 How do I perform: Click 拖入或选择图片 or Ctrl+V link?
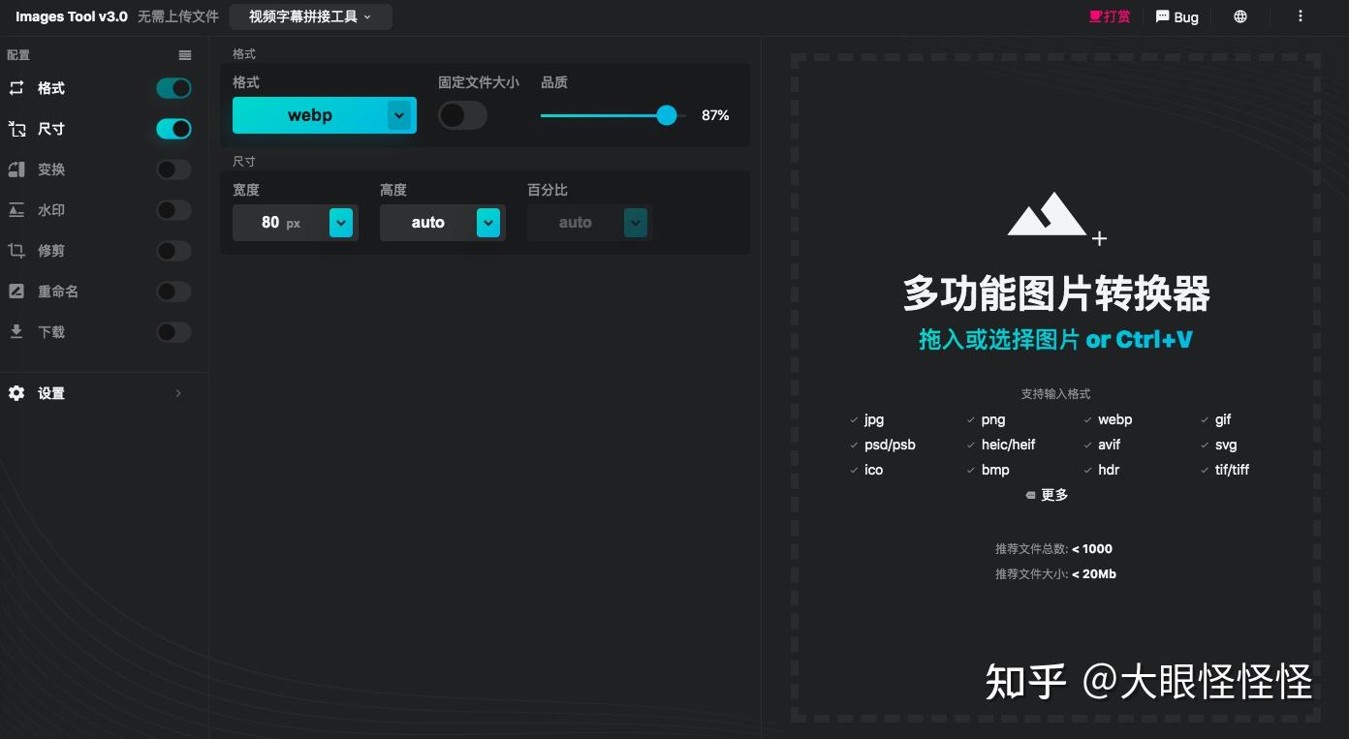pyautogui.click(x=1056, y=340)
